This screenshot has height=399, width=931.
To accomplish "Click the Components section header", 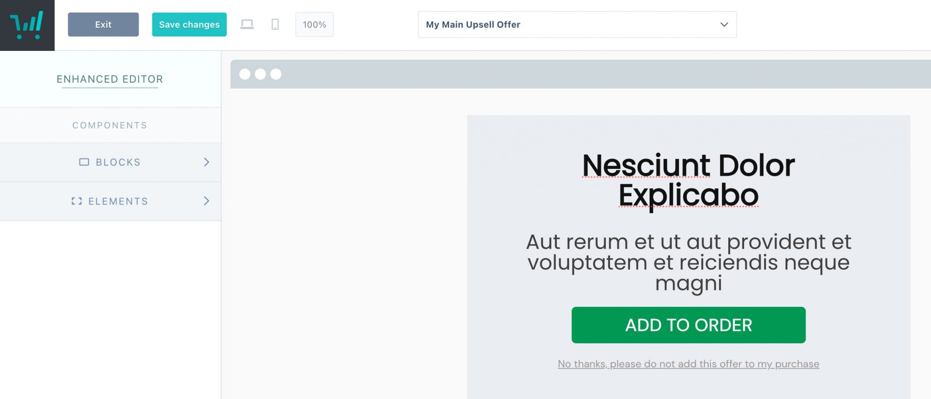I will [110, 125].
